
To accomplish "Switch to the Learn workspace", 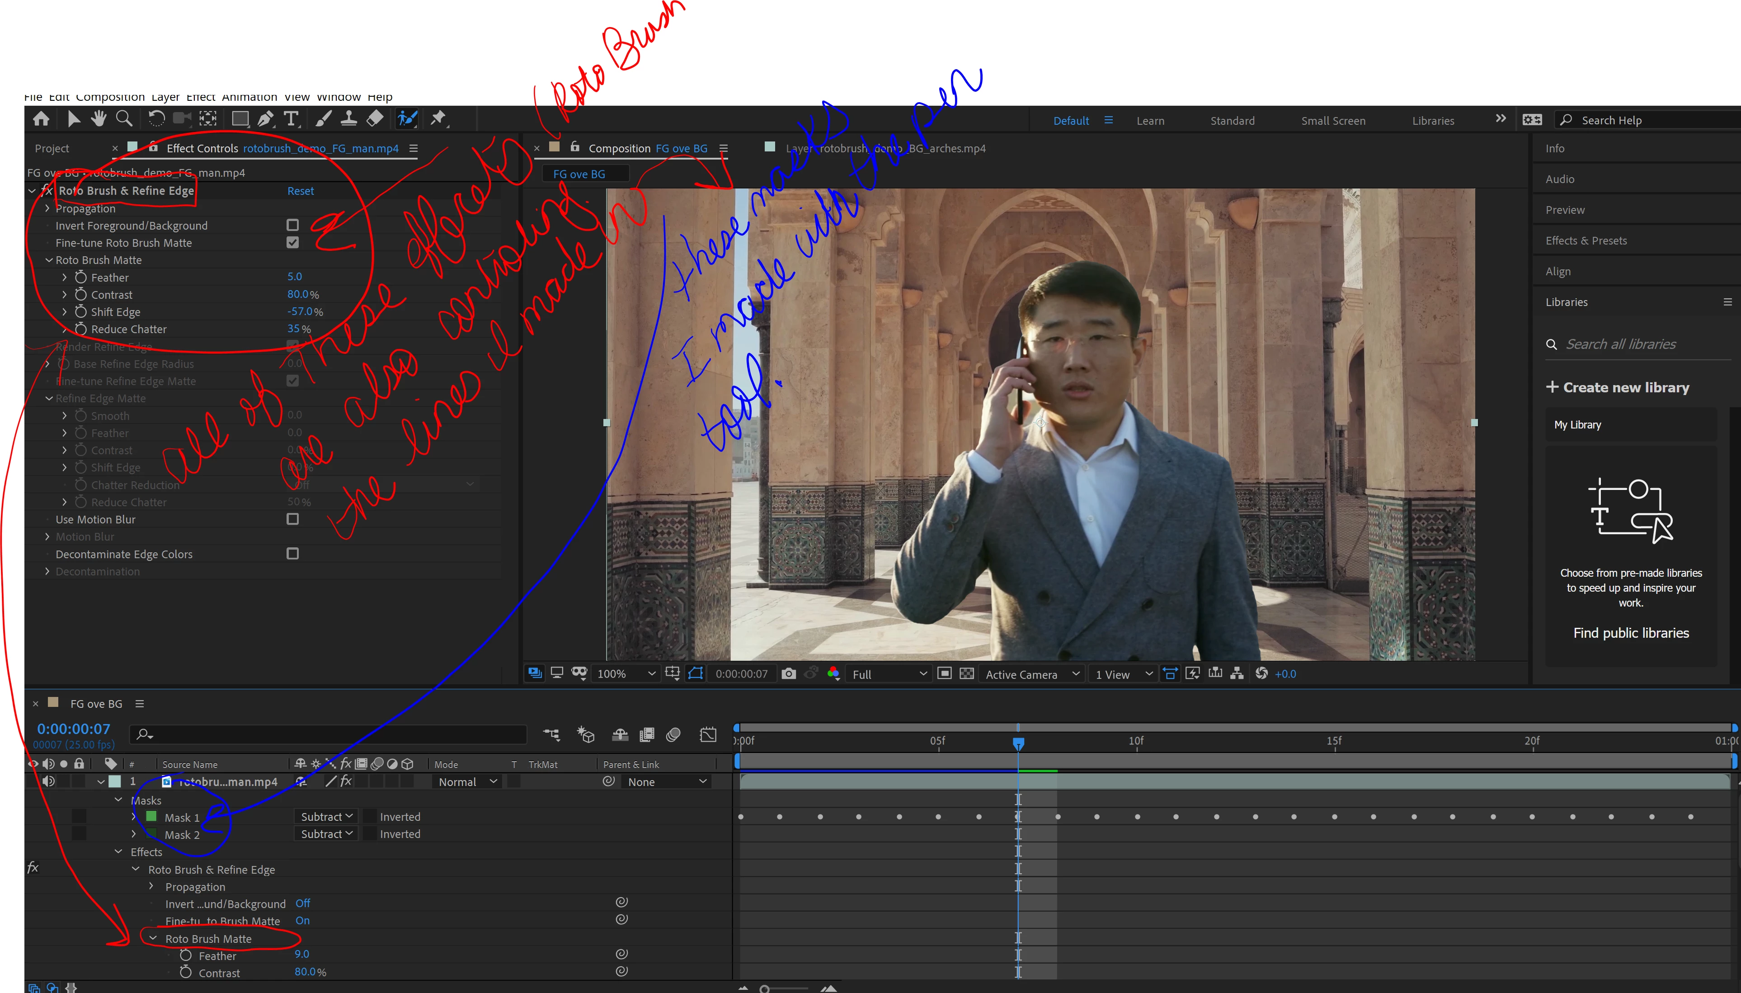I will pos(1150,121).
